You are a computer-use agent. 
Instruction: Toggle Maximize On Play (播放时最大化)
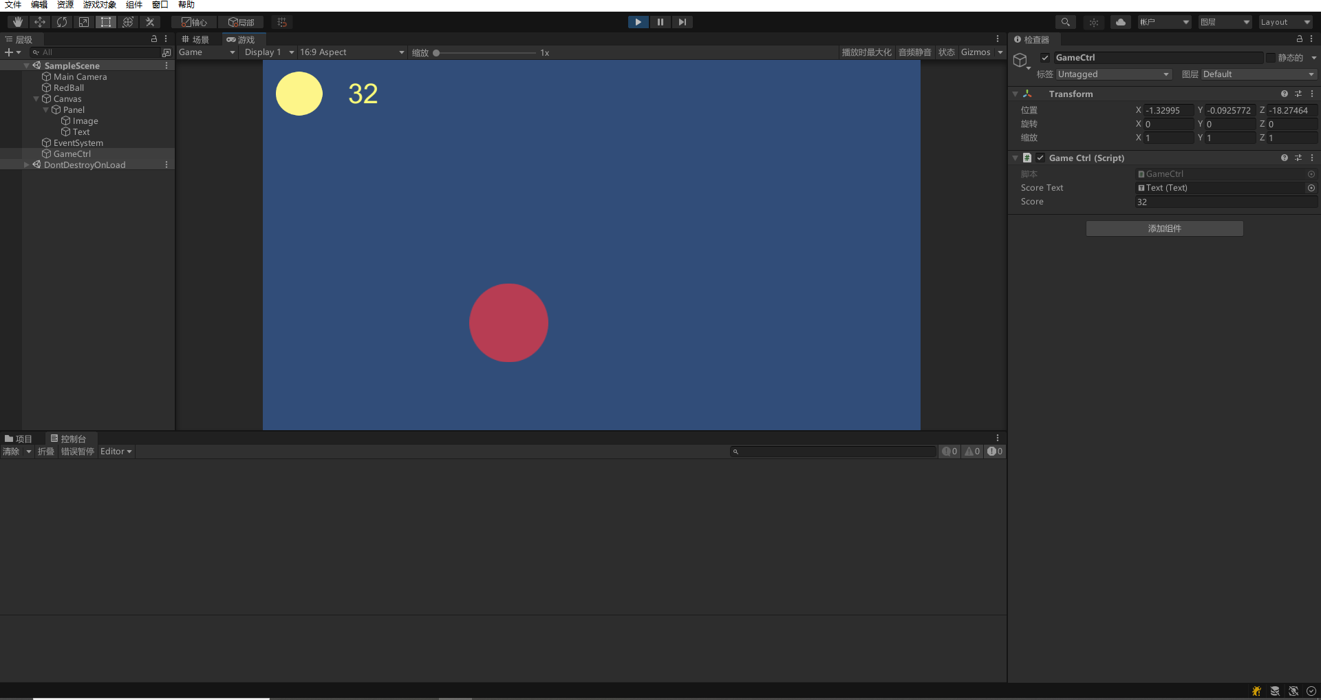point(866,52)
